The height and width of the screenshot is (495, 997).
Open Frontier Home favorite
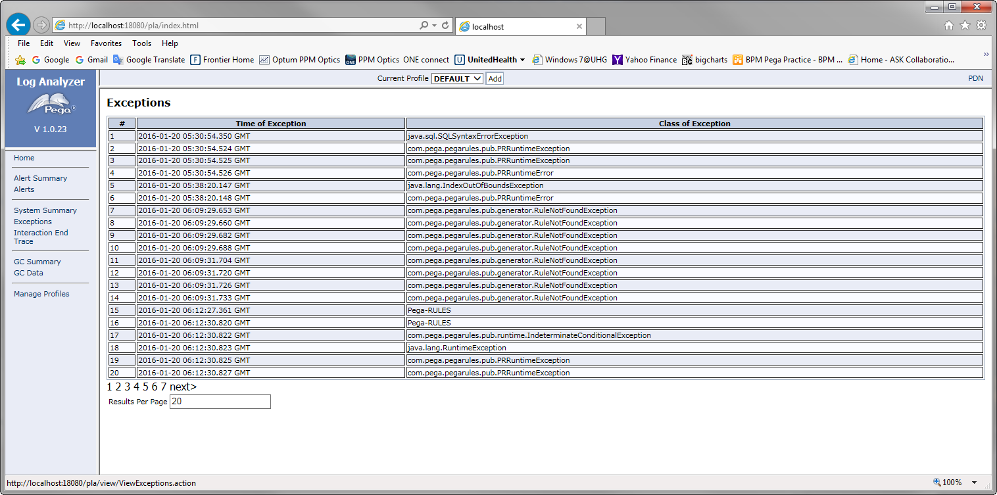click(222, 60)
